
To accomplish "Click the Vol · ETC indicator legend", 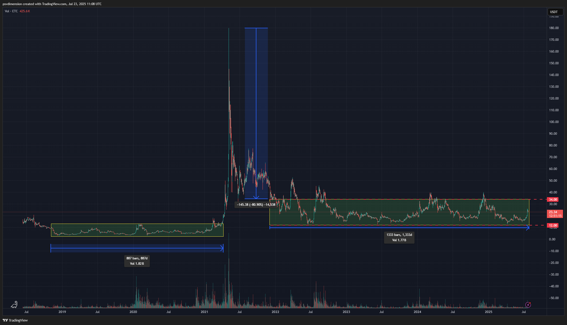I will (11, 11).
